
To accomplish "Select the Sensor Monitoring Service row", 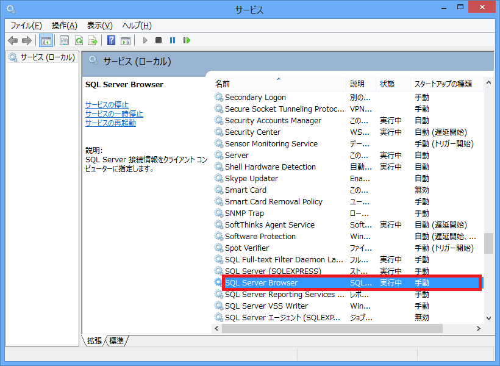I will [348, 143].
